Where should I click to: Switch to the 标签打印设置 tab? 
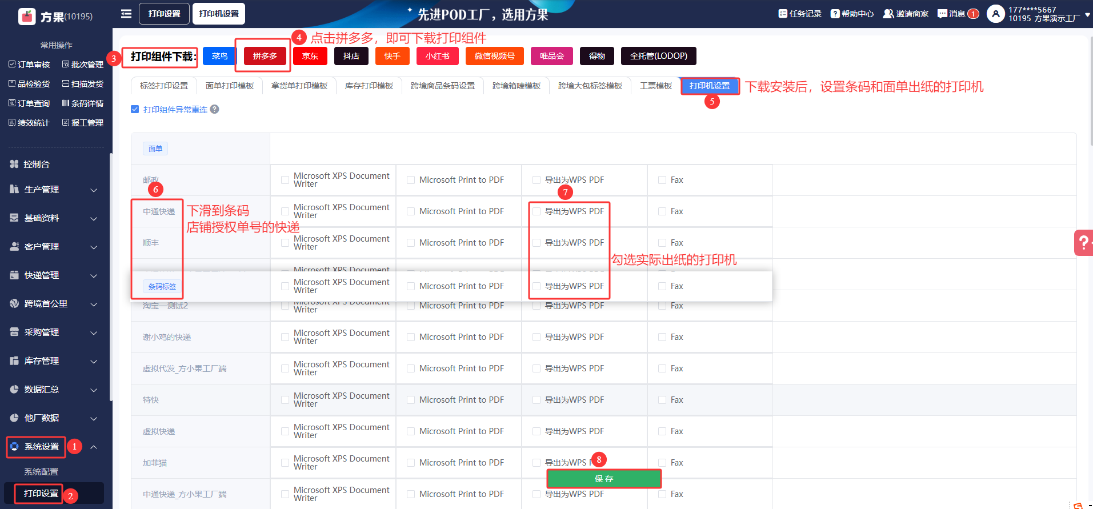pos(164,86)
